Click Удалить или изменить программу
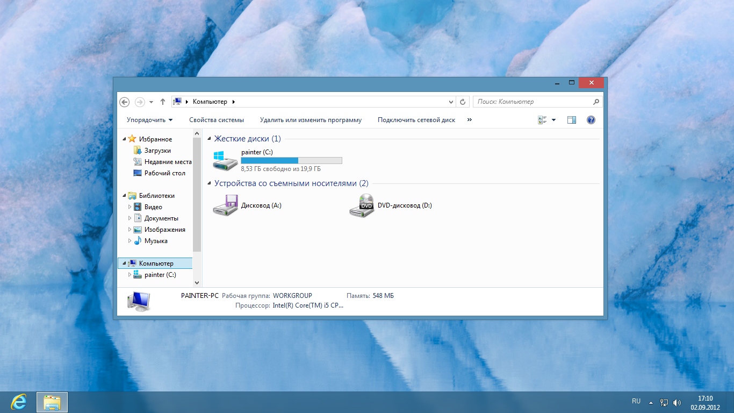The width and height of the screenshot is (734, 413). (311, 120)
